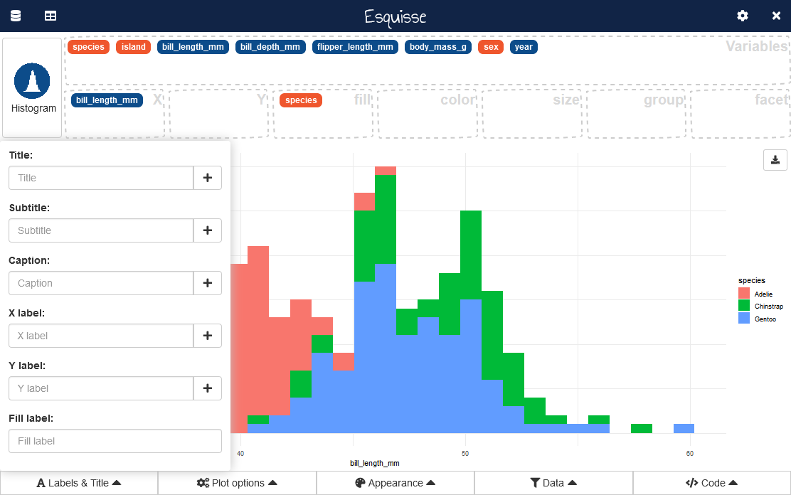Click the database import icon

16,16
